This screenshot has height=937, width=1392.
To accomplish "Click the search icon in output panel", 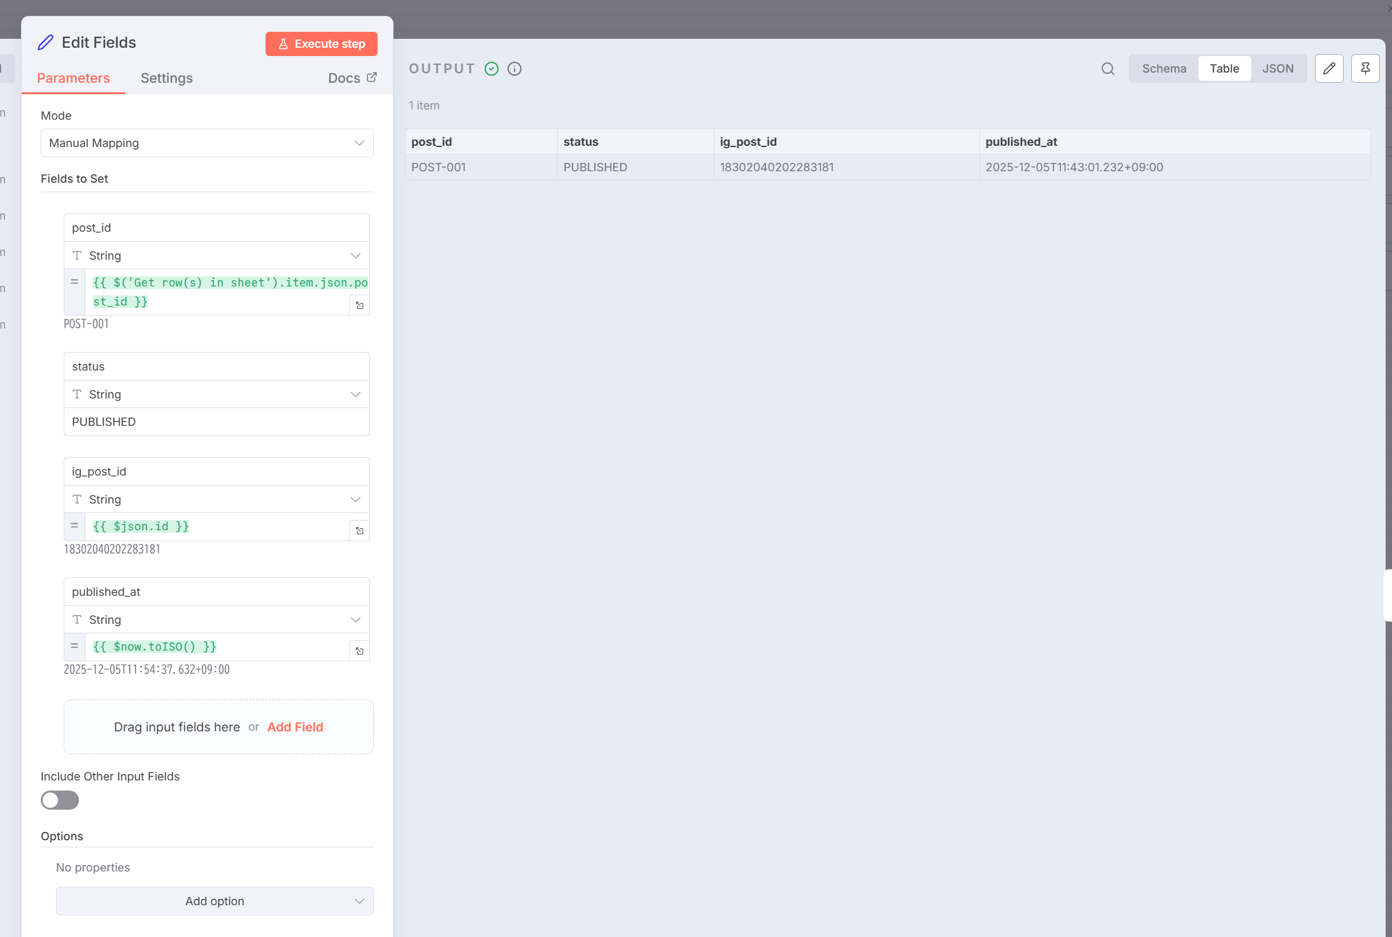I will [1108, 69].
